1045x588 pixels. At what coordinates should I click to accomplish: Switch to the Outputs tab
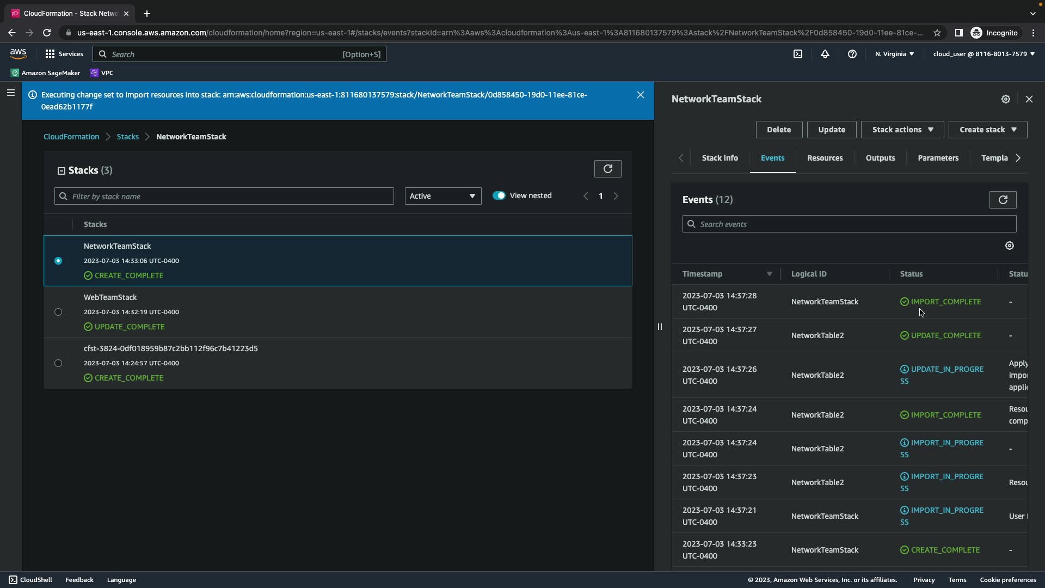tap(880, 158)
